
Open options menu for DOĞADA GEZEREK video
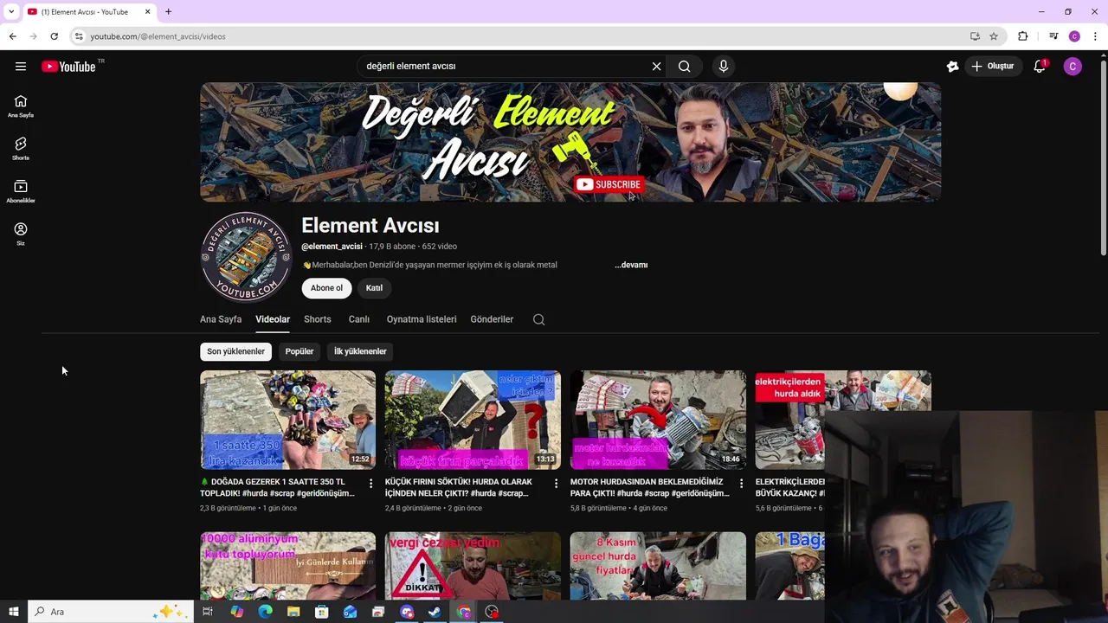[371, 483]
